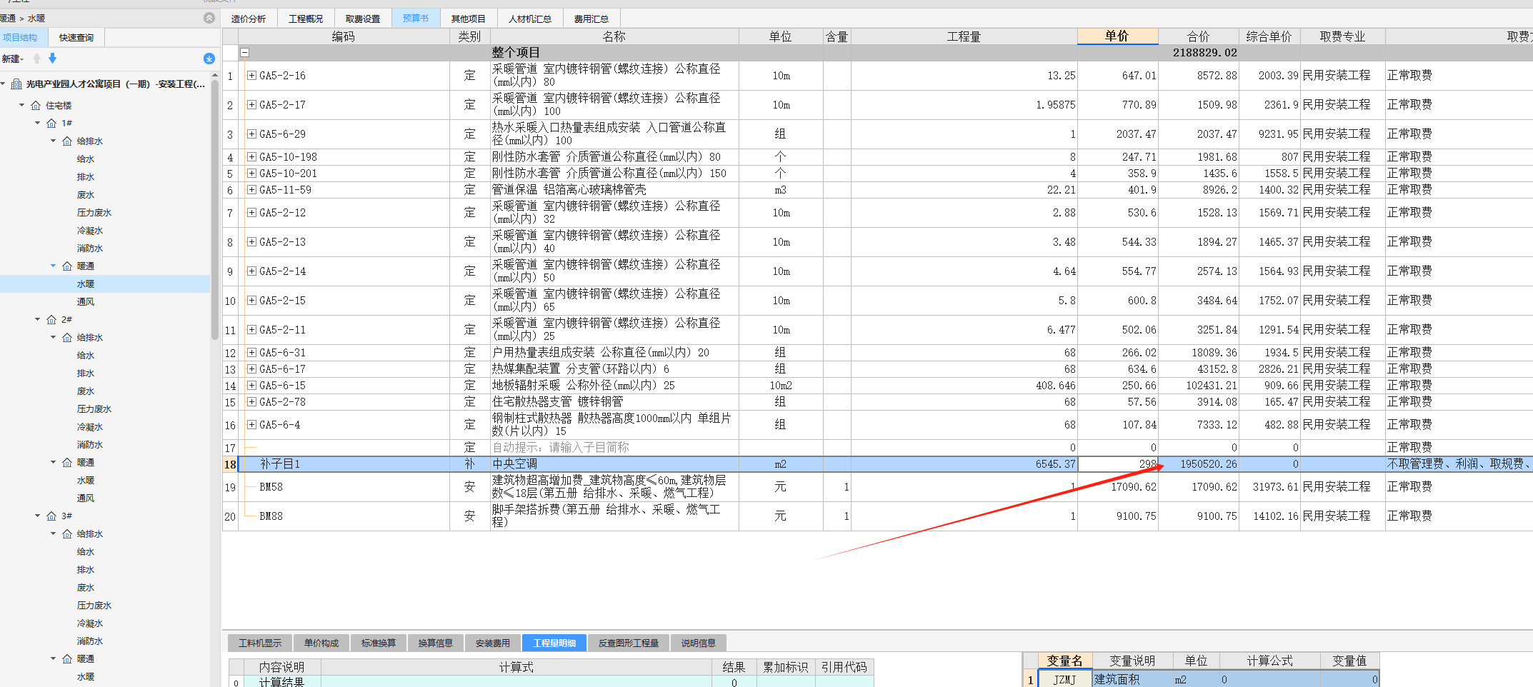Viewport: 1533px width, 687px height.
Task: Click the JZMJ variable name cell
Action: (x=1065, y=680)
